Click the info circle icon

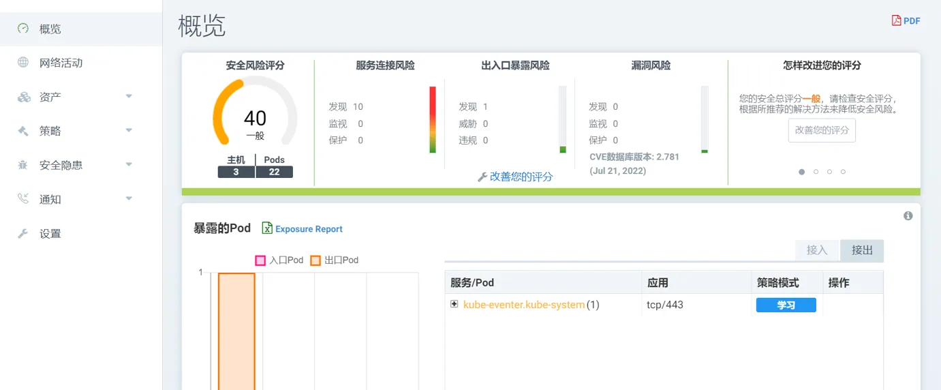[908, 215]
